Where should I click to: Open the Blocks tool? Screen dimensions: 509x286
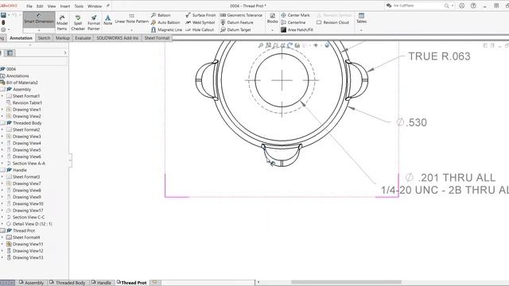272,18
